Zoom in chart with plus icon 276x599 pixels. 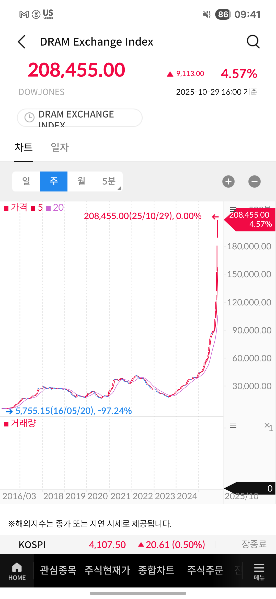pyautogui.click(x=228, y=181)
